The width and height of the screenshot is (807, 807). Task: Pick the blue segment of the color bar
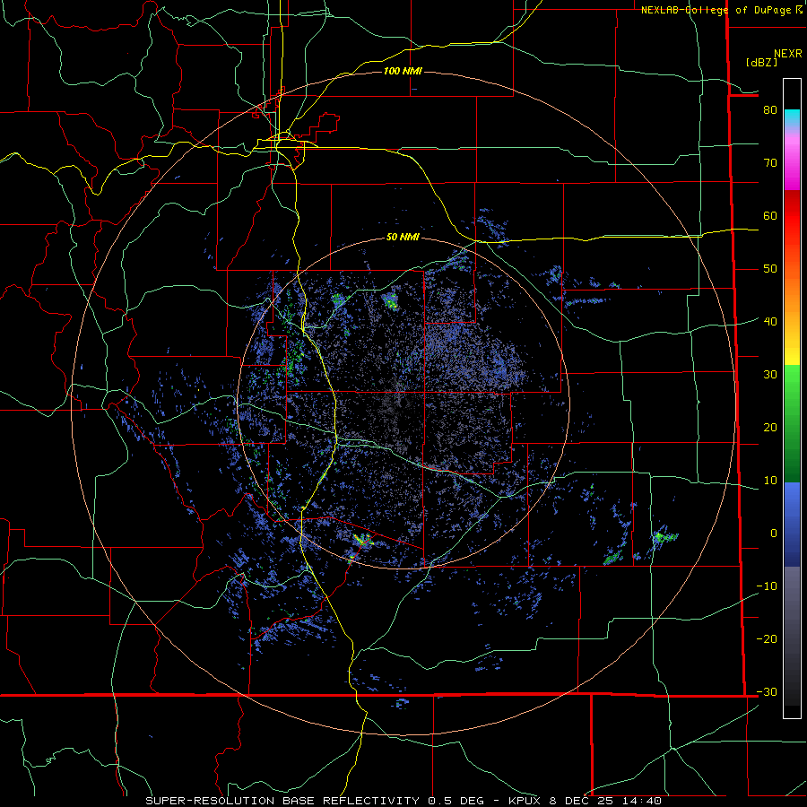(792, 524)
